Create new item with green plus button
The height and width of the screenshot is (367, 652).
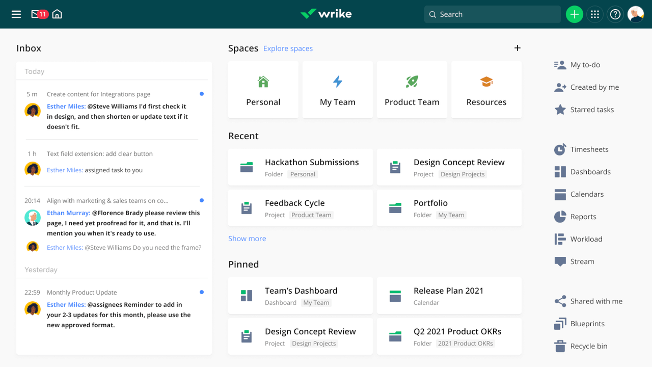574,14
